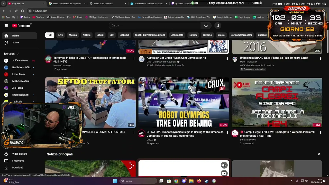
Task: Open I tuoi video in the sidebar
Action: tap(20, 161)
